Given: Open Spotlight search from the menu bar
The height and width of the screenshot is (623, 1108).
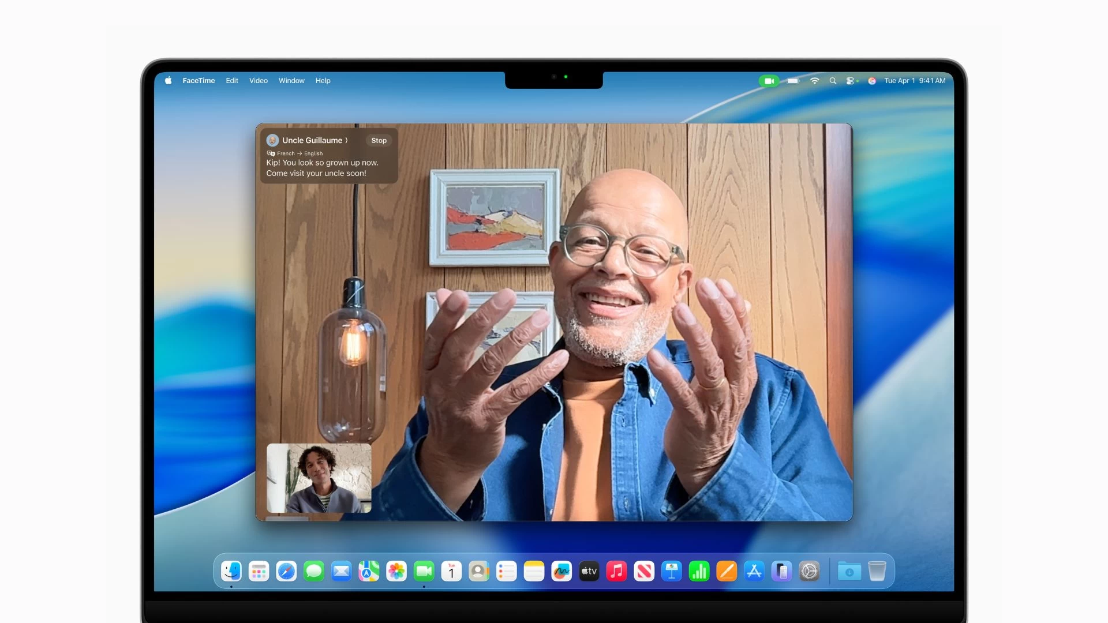Looking at the screenshot, I should point(833,81).
